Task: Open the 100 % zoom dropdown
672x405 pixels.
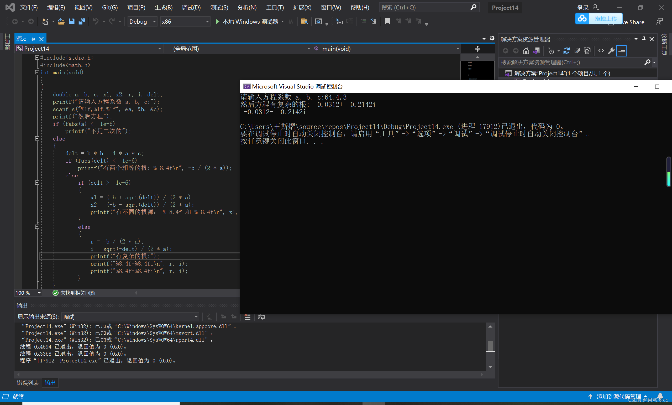Action: [28, 293]
